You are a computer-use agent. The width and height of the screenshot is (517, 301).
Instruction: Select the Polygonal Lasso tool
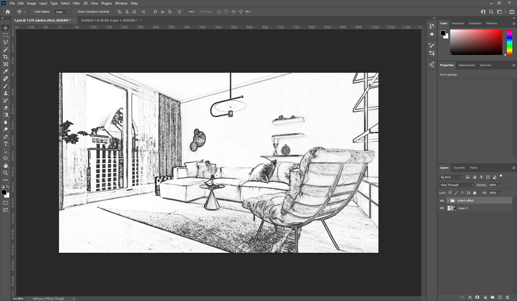pos(6,42)
